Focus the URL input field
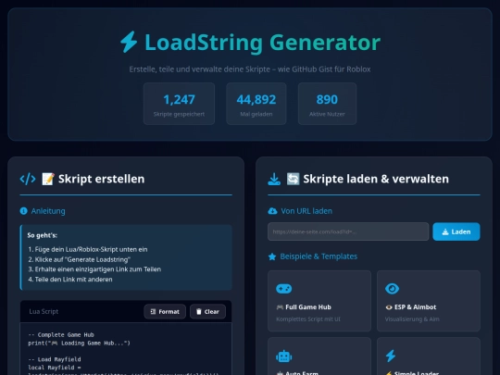 (x=348, y=231)
